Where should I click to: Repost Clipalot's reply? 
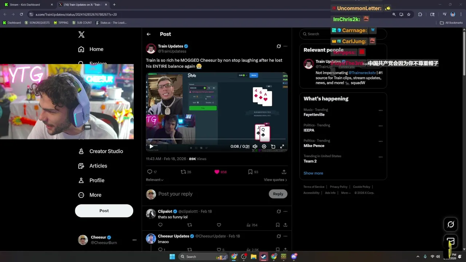189,225
